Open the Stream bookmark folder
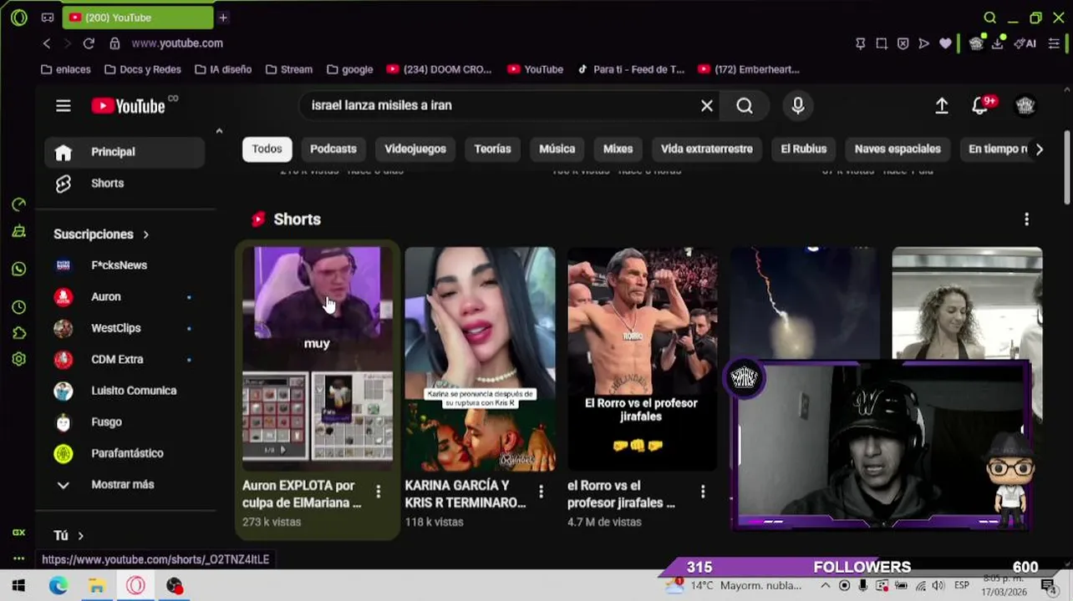This screenshot has width=1073, height=601. (288, 69)
